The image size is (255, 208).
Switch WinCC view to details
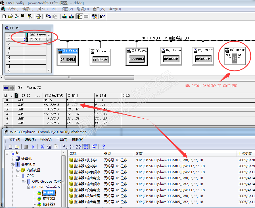point(86,147)
